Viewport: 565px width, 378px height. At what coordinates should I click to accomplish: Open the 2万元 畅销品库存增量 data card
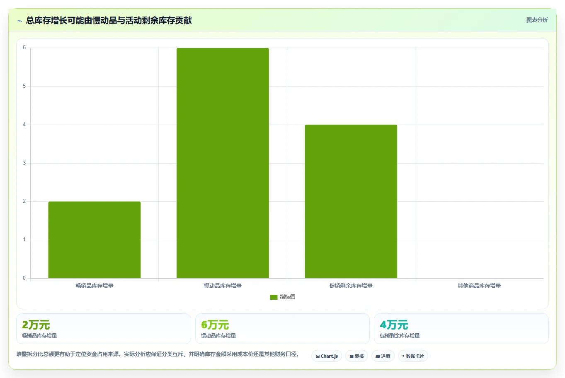point(104,329)
